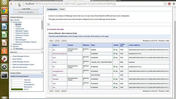Click the browser back arrow

tap(11, 4)
